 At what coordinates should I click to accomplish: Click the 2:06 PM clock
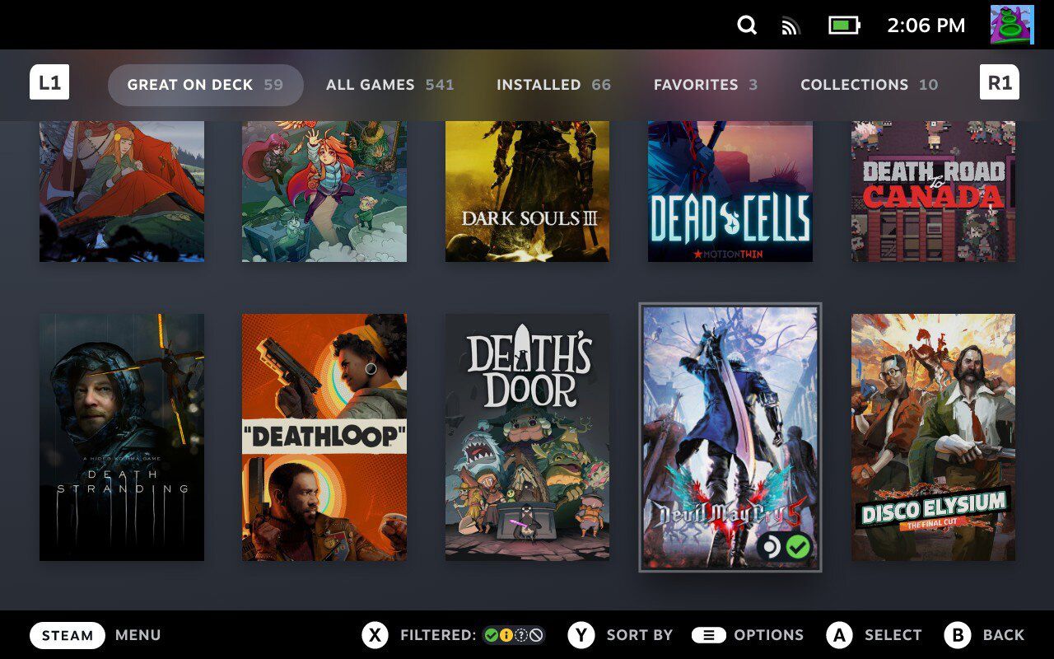point(926,26)
